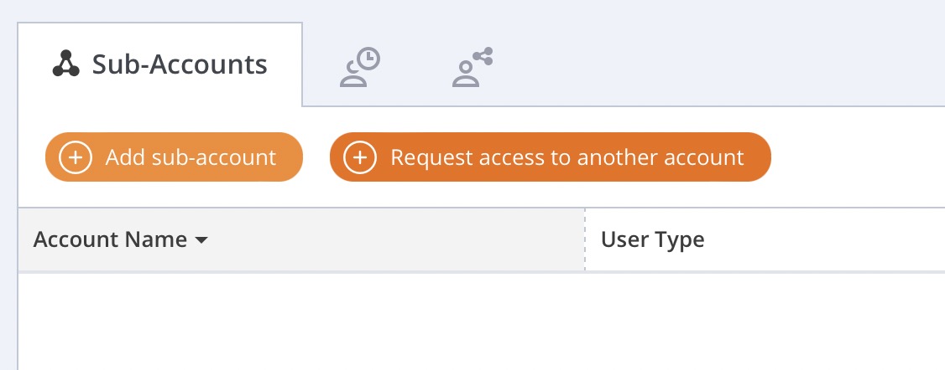Click the "Add sub-account" text label
The width and height of the screenshot is (945, 370).
click(x=191, y=157)
